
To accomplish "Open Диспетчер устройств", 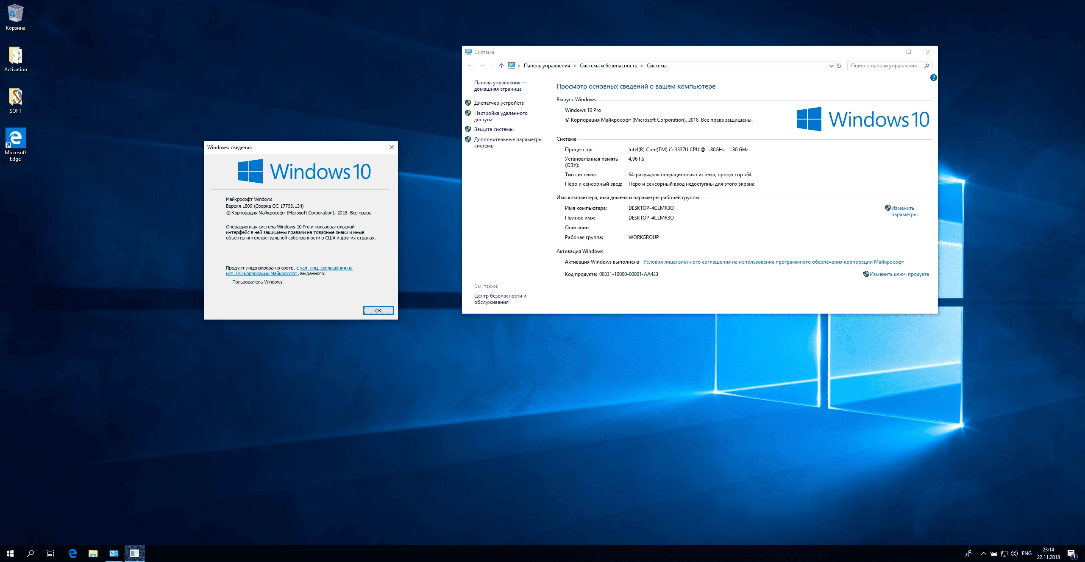I will [499, 103].
